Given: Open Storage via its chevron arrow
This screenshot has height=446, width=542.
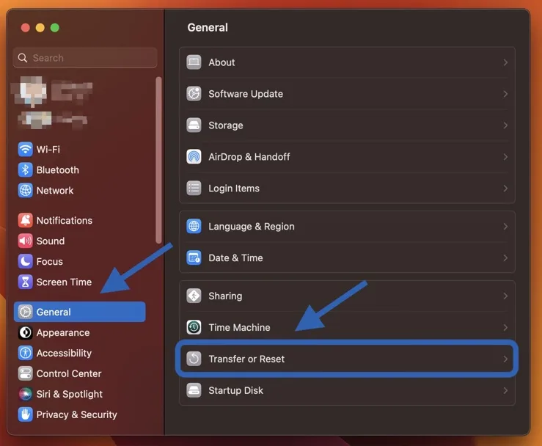Looking at the screenshot, I should coord(505,125).
